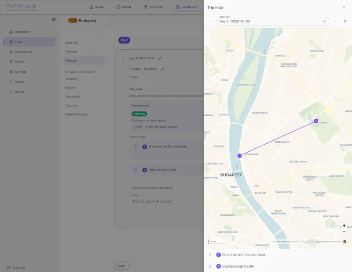Select Trips in the sidebar
The width and height of the screenshot is (352, 272).
pos(29,42)
